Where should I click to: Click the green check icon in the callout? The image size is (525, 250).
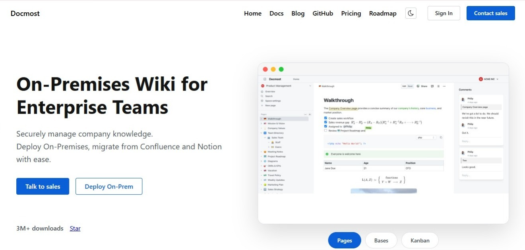point(327,154)
